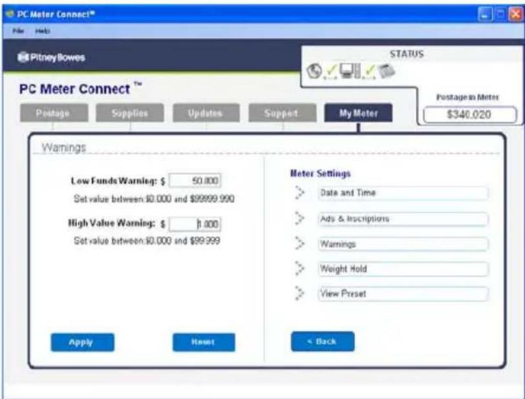Viewport: 525px width, 399px height.
Task: Click the Meter Settings heading
Action: click(x=321, y=173)
